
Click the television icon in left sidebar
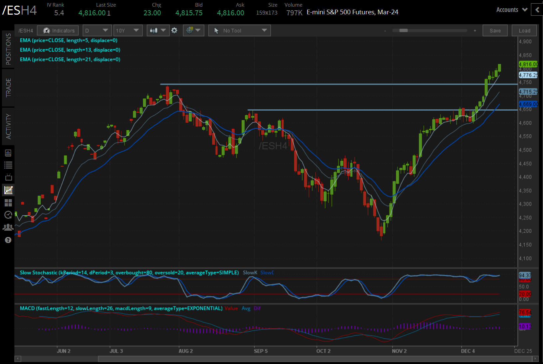[8, 177]
